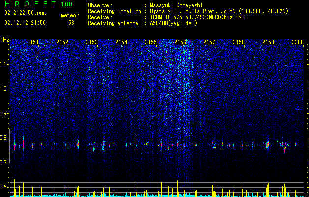
Task: Select the Ogata-vill. Akita-Pref. JAPAN location text
Action: point(219,11)
